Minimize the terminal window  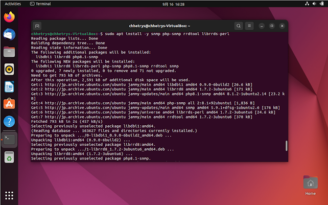click(262, 26)
